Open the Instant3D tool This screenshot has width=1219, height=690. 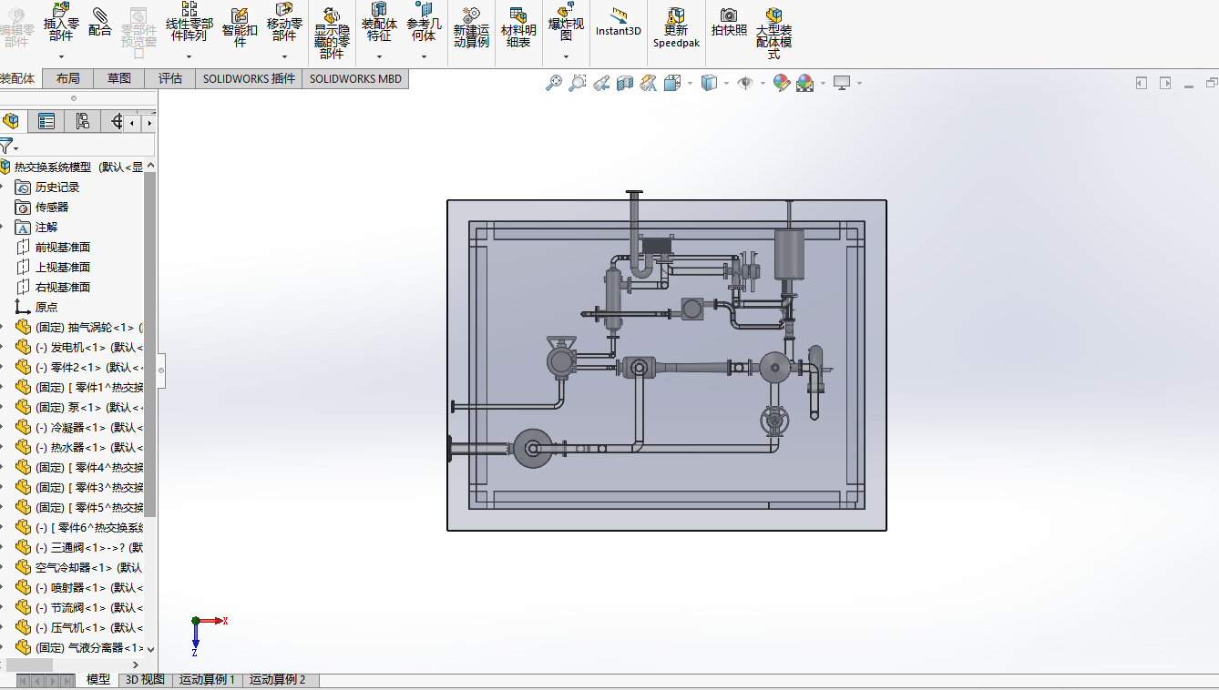pos(619,22)
